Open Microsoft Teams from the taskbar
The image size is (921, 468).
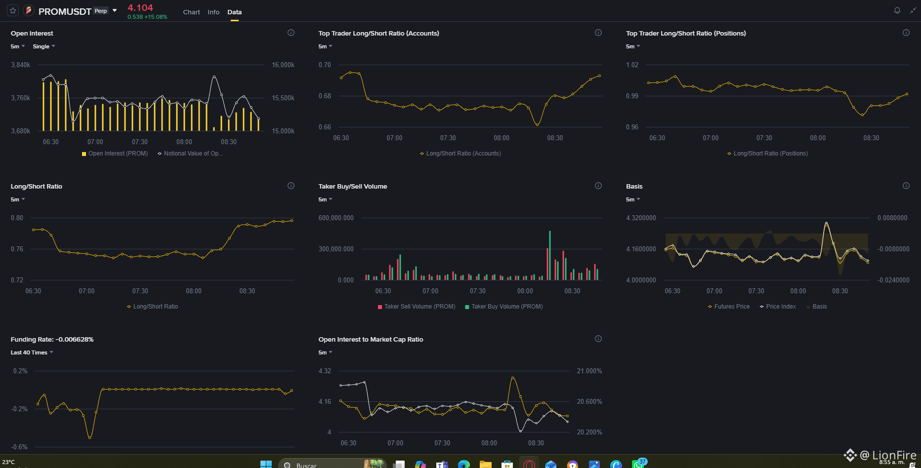pyautogui.click(x=442, y=464)
